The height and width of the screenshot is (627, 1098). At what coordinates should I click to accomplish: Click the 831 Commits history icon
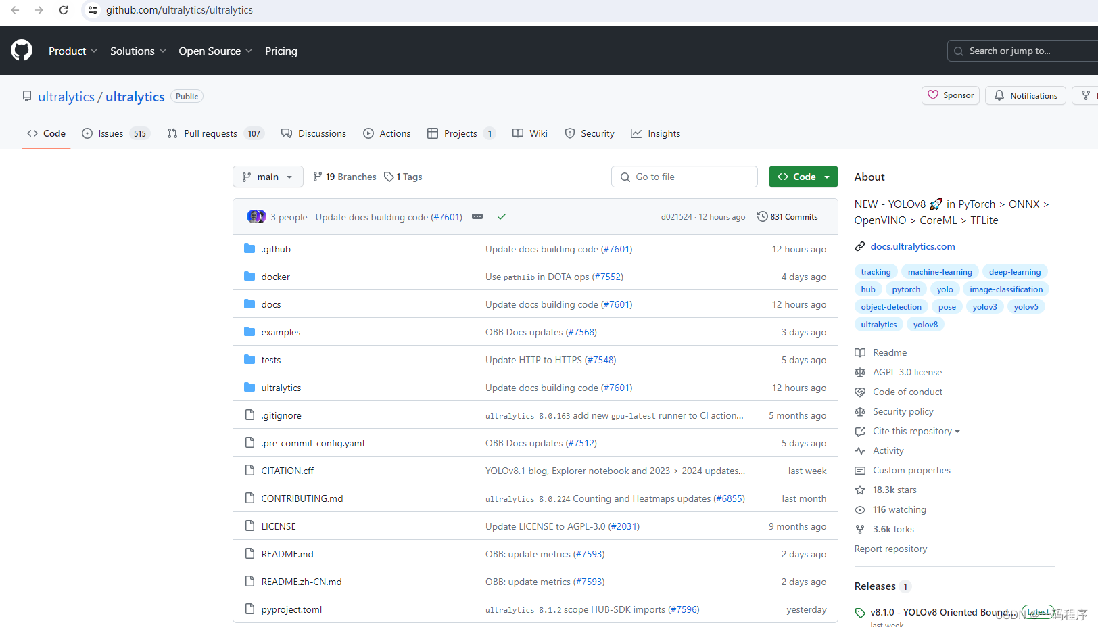(762, 217)
